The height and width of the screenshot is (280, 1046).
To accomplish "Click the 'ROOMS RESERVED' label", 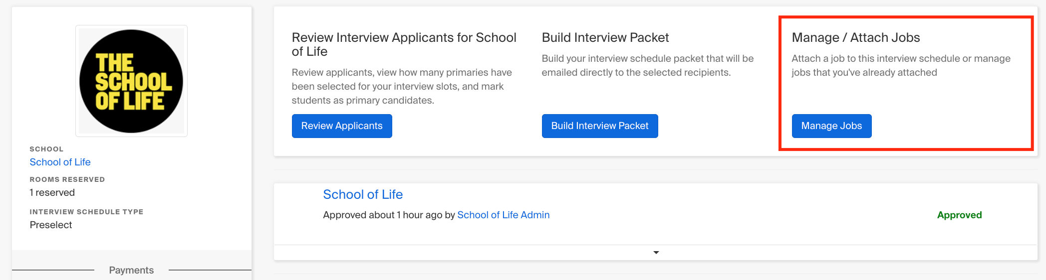I will tap(67, 179).
